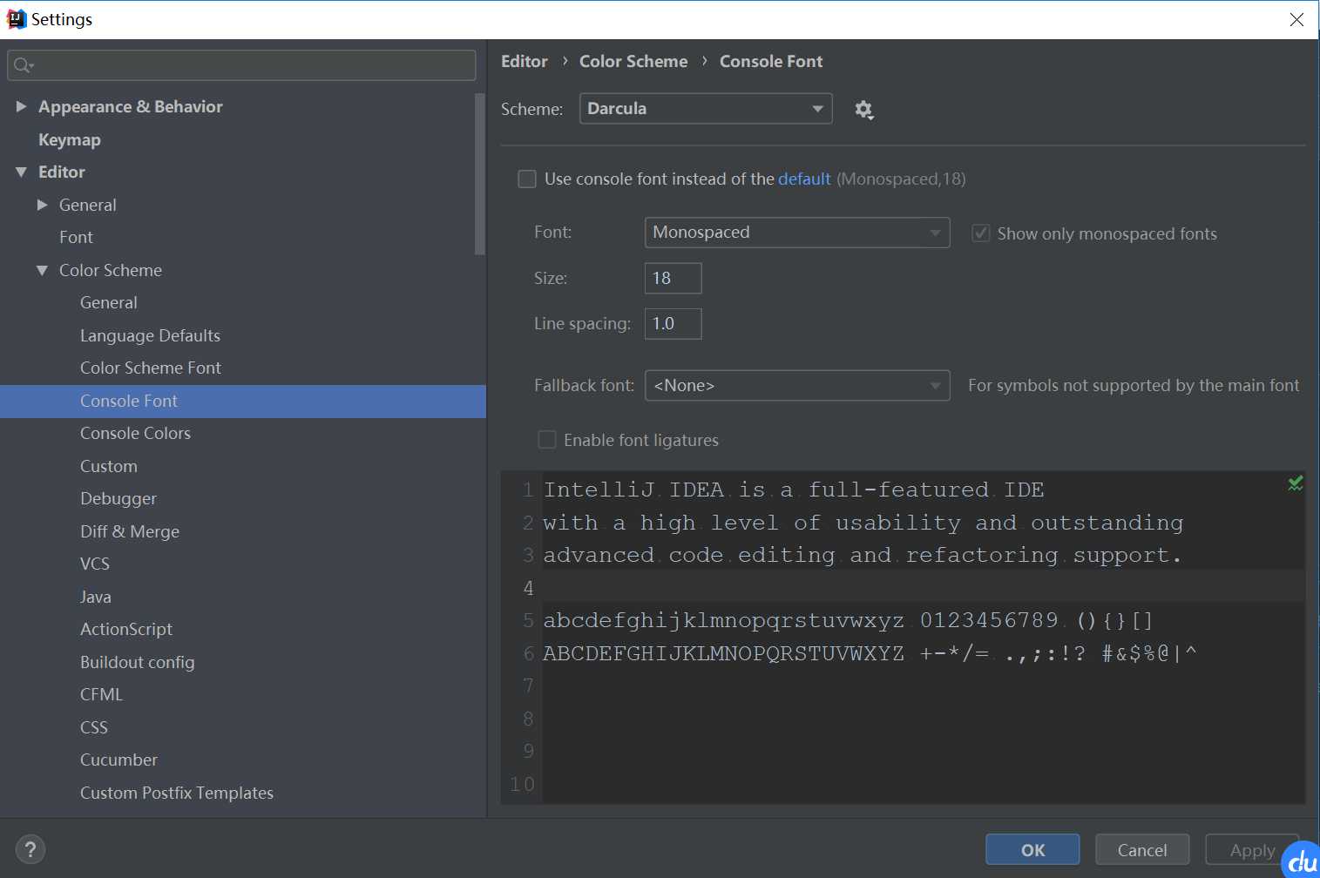Collapse the Color Scheme node
The image size is (1320, 878).
pyautogui.click(x=42, y=270)
